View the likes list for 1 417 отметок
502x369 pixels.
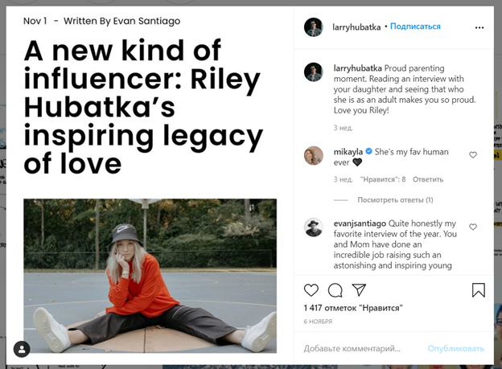point(353,308)
